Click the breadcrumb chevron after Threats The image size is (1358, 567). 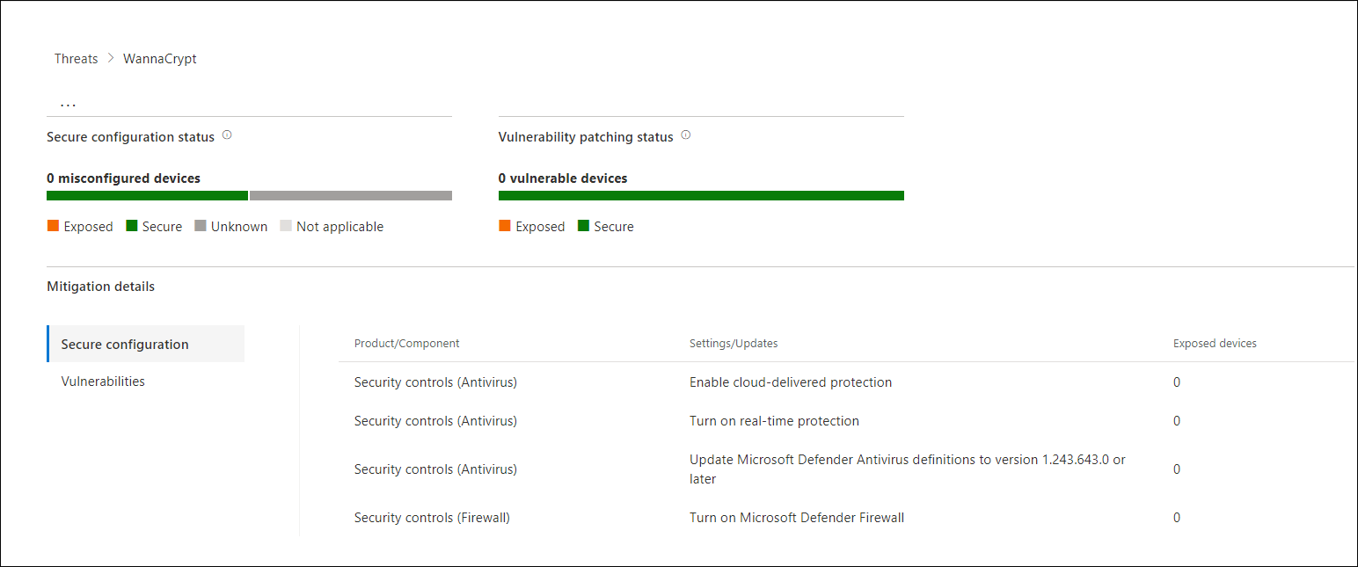point(111,58)
